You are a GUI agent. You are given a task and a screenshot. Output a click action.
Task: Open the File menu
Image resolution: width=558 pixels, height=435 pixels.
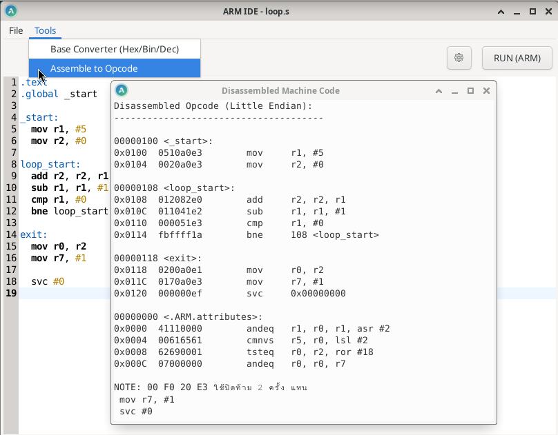[x=16, y=30]
